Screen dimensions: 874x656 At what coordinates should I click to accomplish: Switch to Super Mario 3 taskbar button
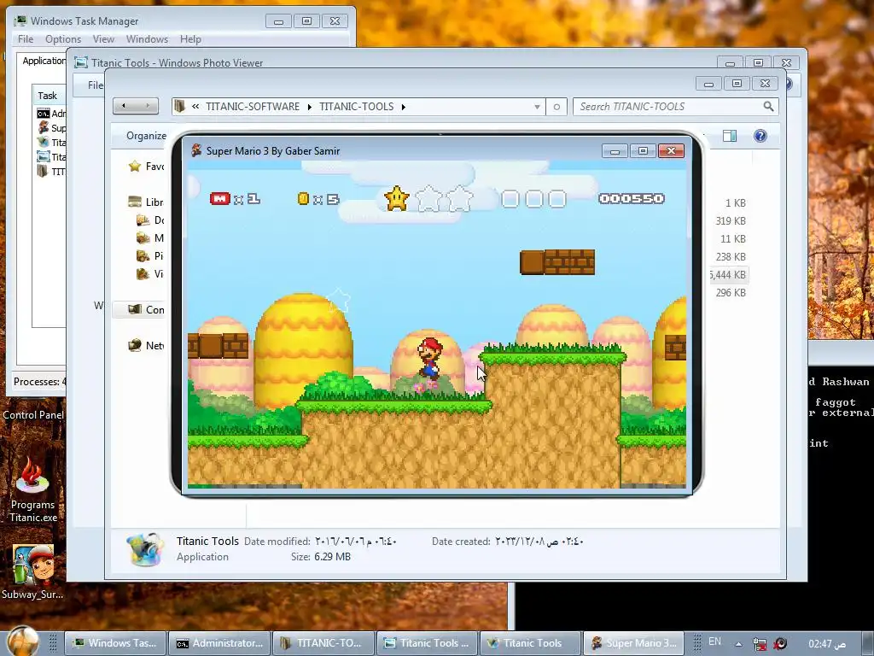pos(634,643)
